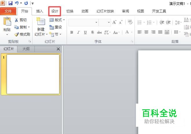This screenshot has height=134, width=191.
Task: Open the 字体 font dialog launcher
Action: tap(132, 41)
